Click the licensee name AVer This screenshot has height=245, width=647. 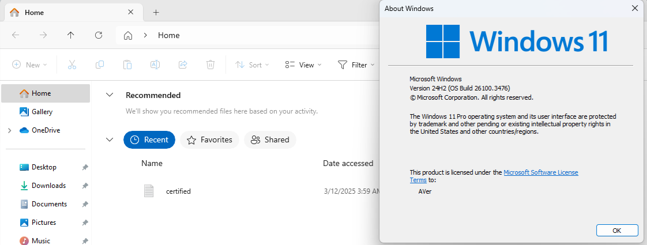pyautogui.click(x=424, y=191)
